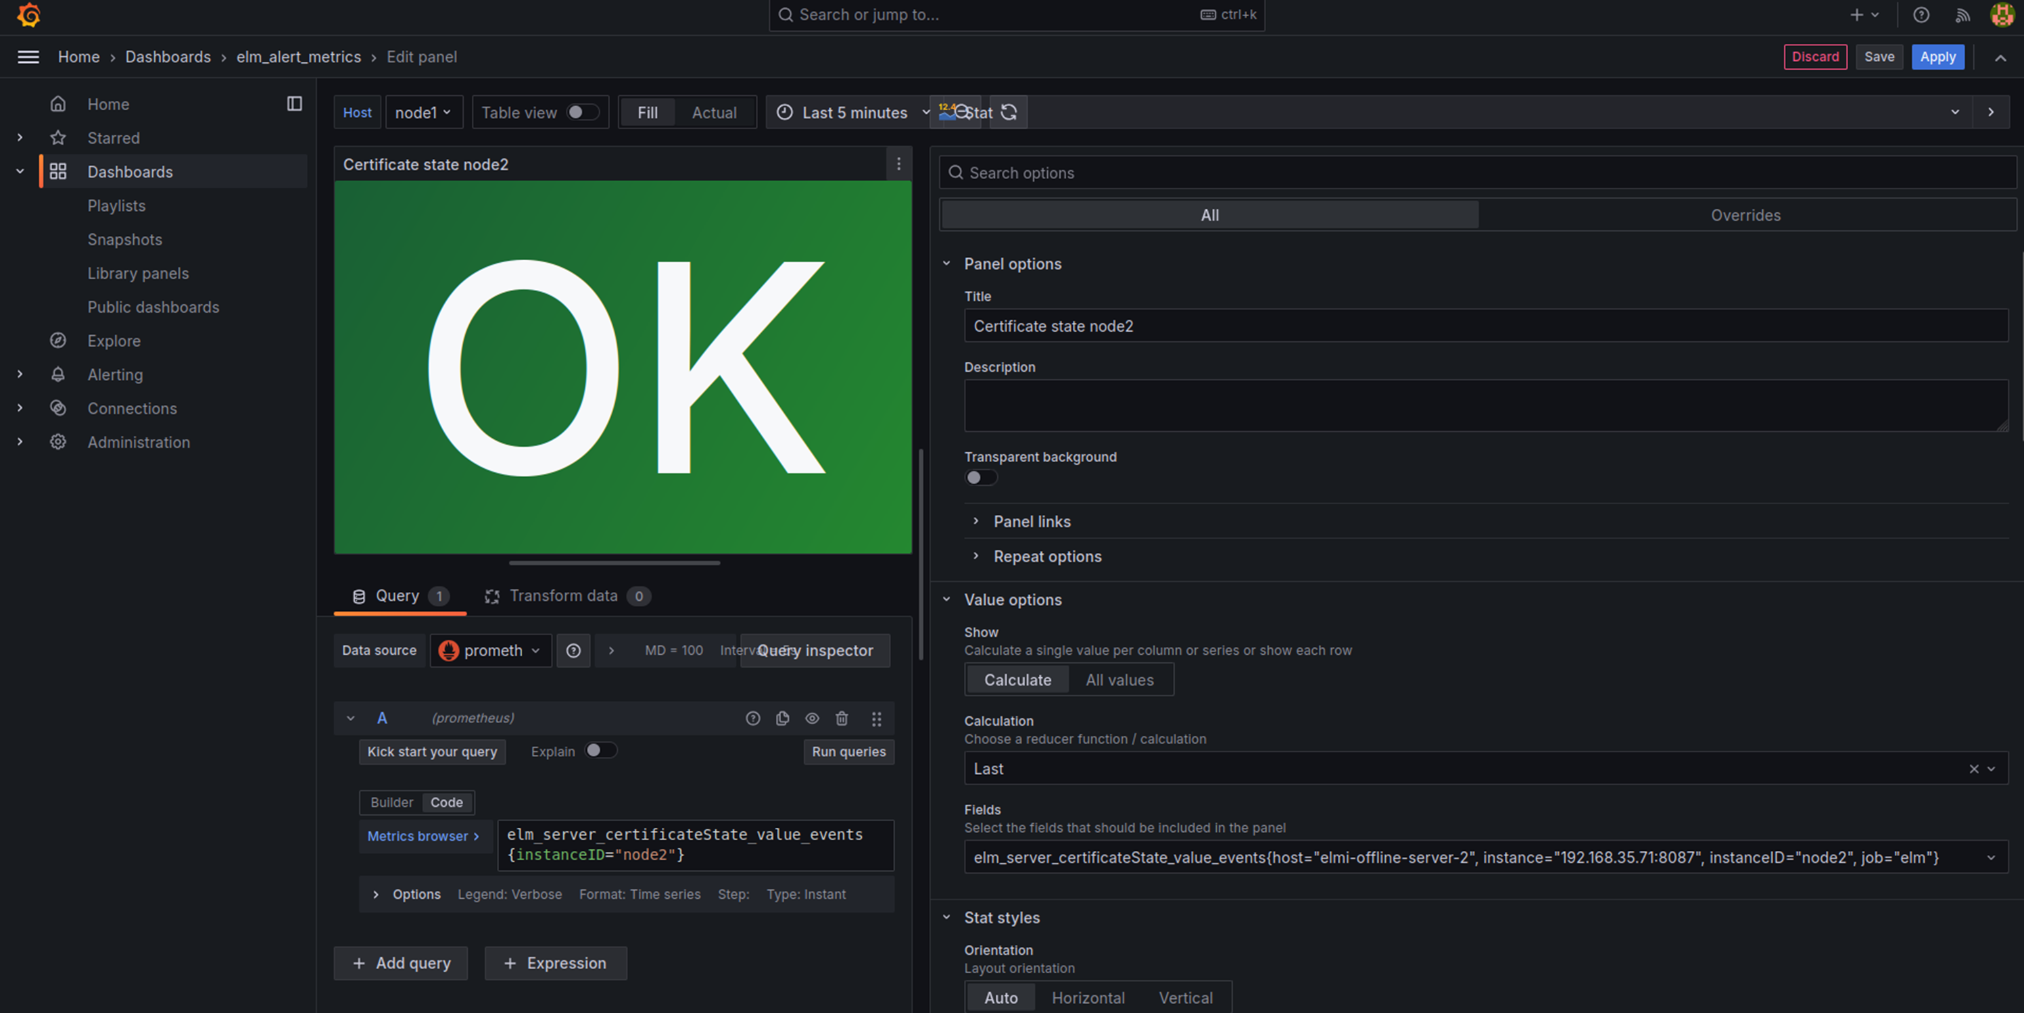
Task: Click the Apply button
Action: (x=1937, y=57)
